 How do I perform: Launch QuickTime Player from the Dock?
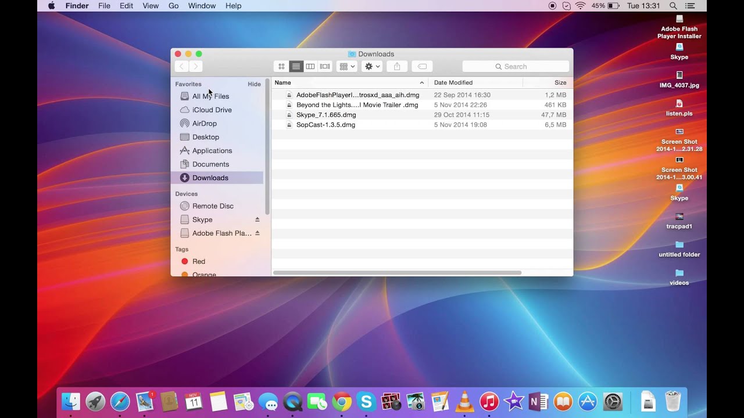click(x=292, y=401)
